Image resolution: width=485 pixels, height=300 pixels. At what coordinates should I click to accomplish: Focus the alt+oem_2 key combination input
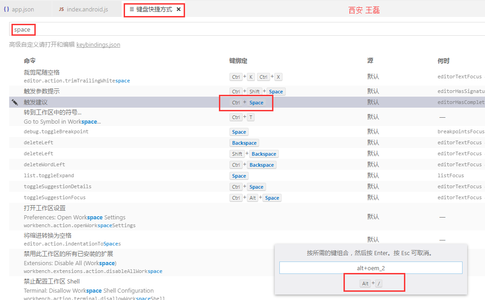[371, 268]
